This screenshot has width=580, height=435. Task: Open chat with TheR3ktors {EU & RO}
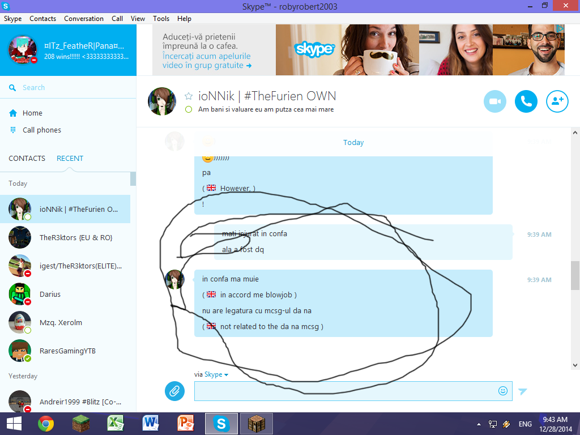tap(65, 237)
